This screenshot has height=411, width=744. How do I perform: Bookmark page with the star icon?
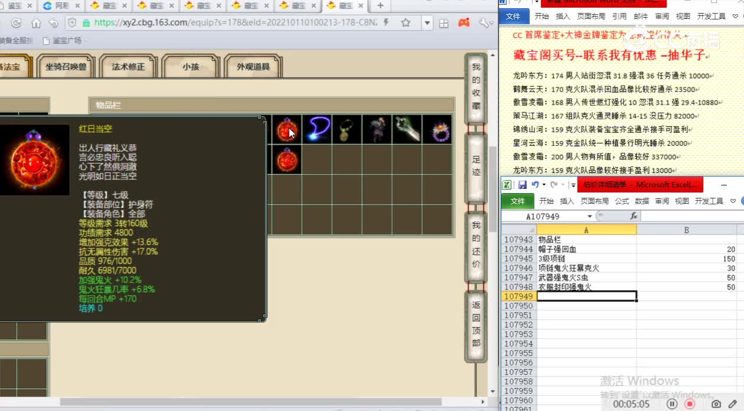click(406, 23)
